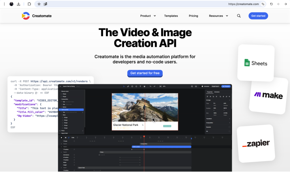Click the browser downloads icon
Viewport: 290px width, 173px height.
[x=19, y=4]
